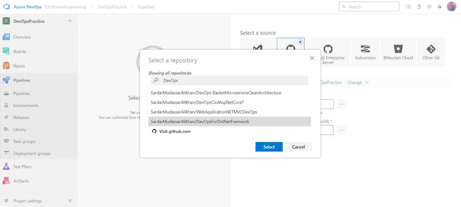The width and height of the screenshot is (461, 207).
Task: Click the Azure DevOps logo icon
Action: coord(7,6)
